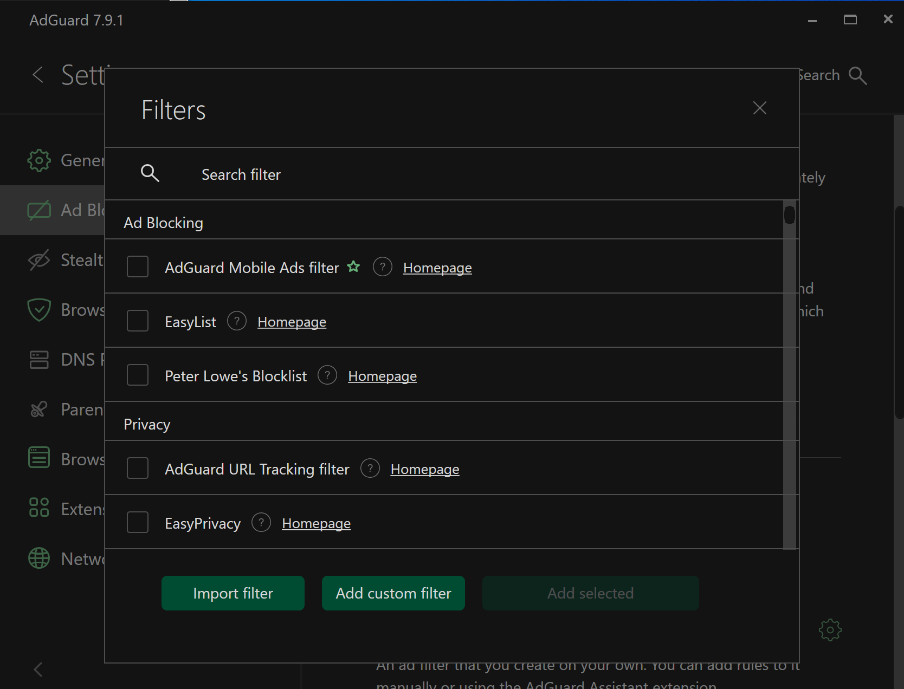904x689 pixels.
Task: Open the Network globe sidebar icon
Action: pos(39,558)
